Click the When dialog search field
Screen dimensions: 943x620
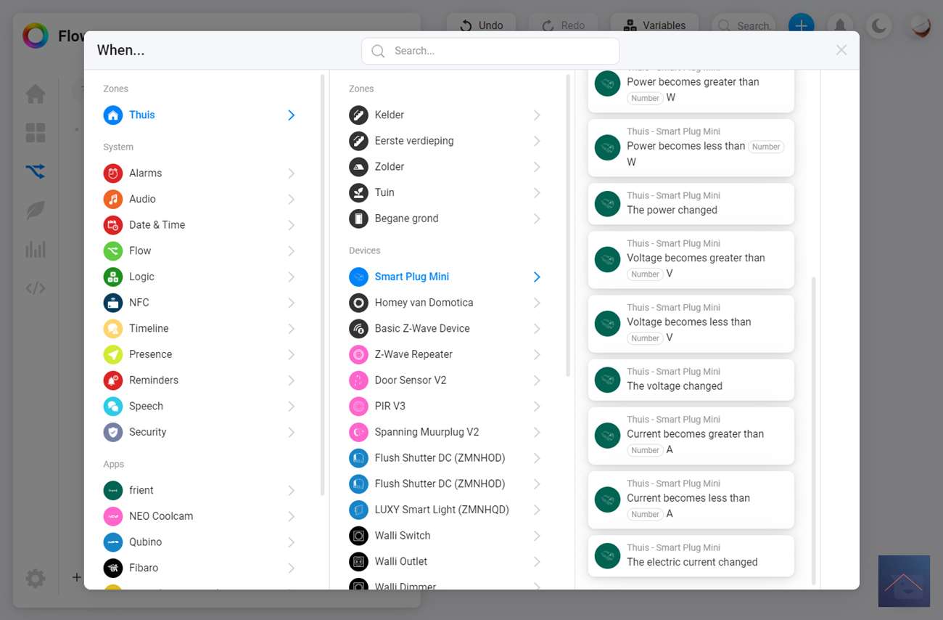[x=490, y=51]
